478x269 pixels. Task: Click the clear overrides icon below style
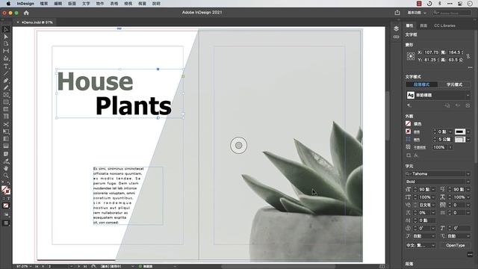pos(409,105)
